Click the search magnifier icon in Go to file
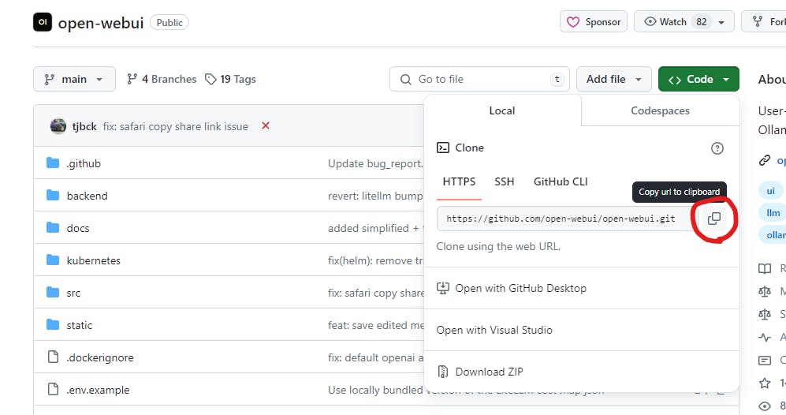 (405, 79)
